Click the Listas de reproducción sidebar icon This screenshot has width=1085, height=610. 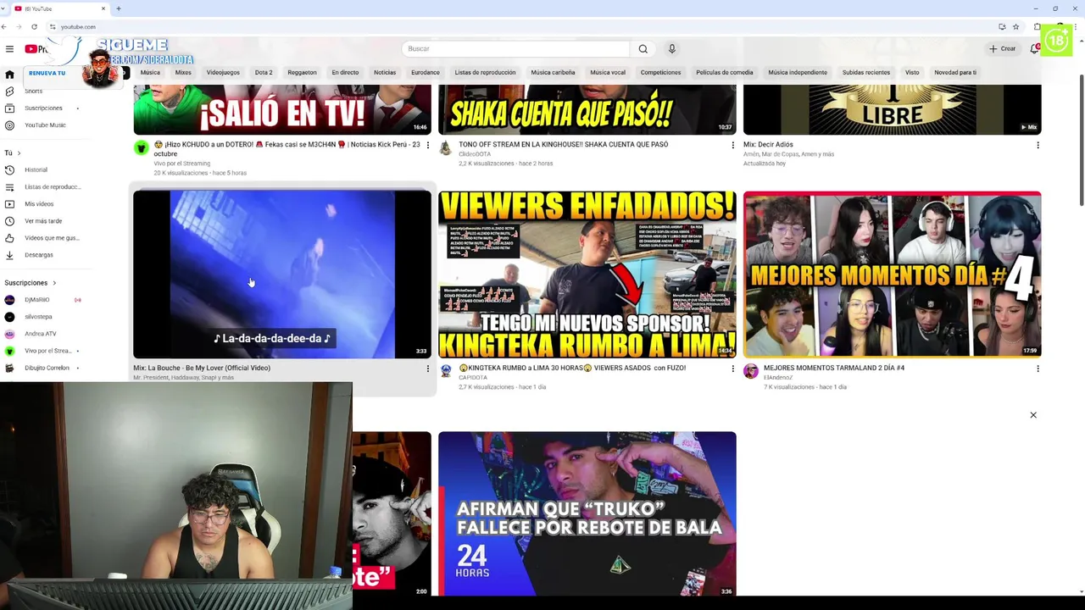(9, 187)
